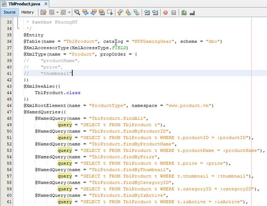Open Forward navigation history dropdown arrow
267x206 pixels.
click(69, 12)
